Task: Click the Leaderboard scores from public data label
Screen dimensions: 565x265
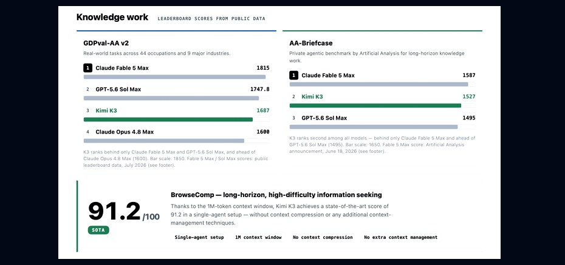Action: click(x=211, y=18)
